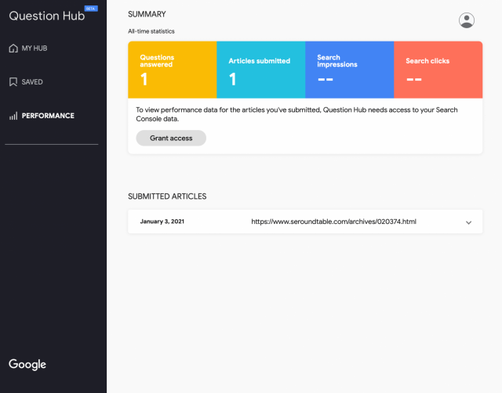Viewport: 502px width, 393px height.
Task: Select the Search clicks coral card
Action: (x=438, y=70)
